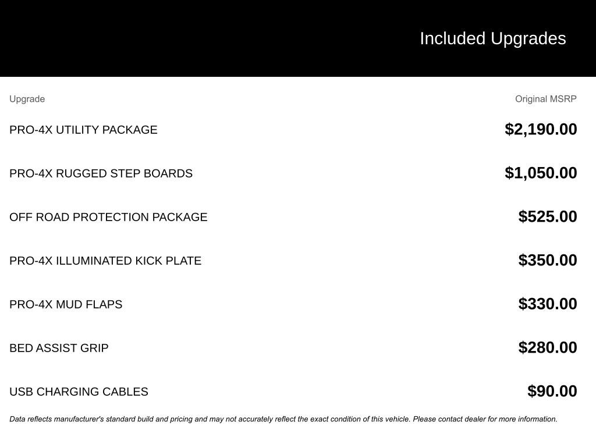Select PRO-4X RUGGED STEP BOARDS row label

point(101,173)
